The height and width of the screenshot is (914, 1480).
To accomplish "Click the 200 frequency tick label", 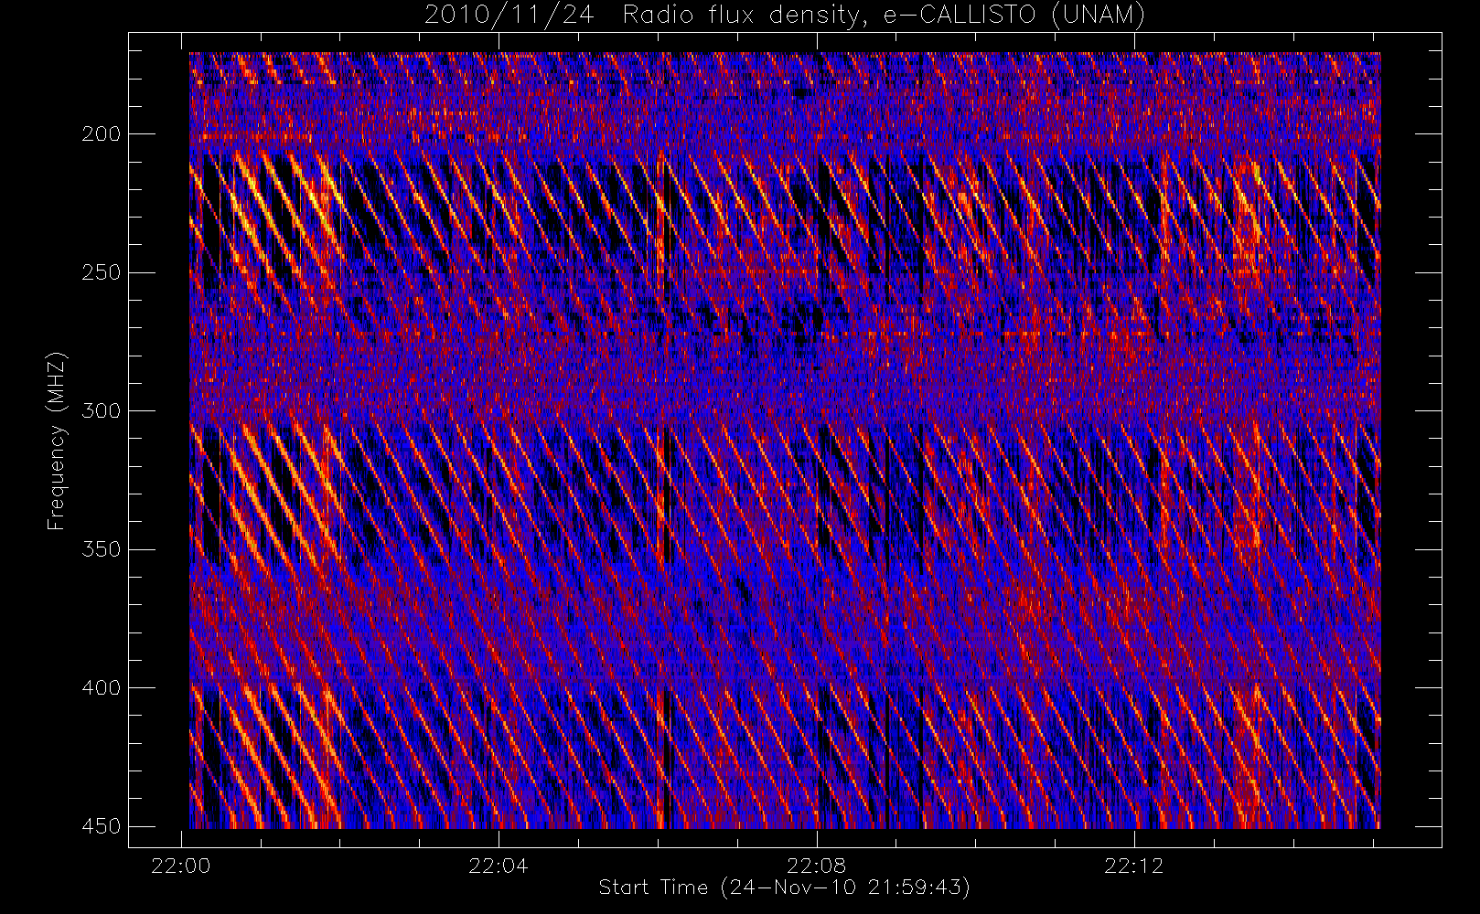I will 102,133.
